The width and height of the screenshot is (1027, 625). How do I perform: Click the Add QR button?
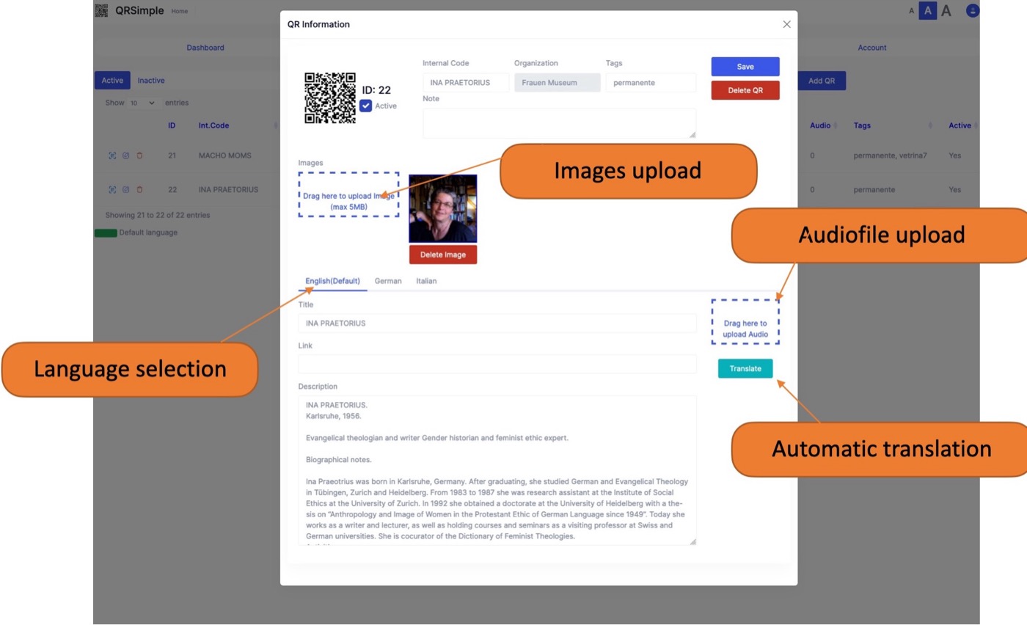822,81
